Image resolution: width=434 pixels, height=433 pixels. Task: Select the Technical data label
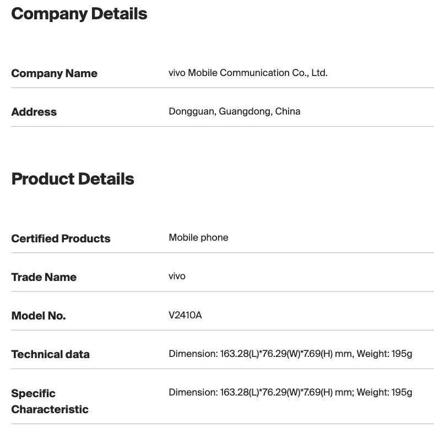[x=50, y=354]
